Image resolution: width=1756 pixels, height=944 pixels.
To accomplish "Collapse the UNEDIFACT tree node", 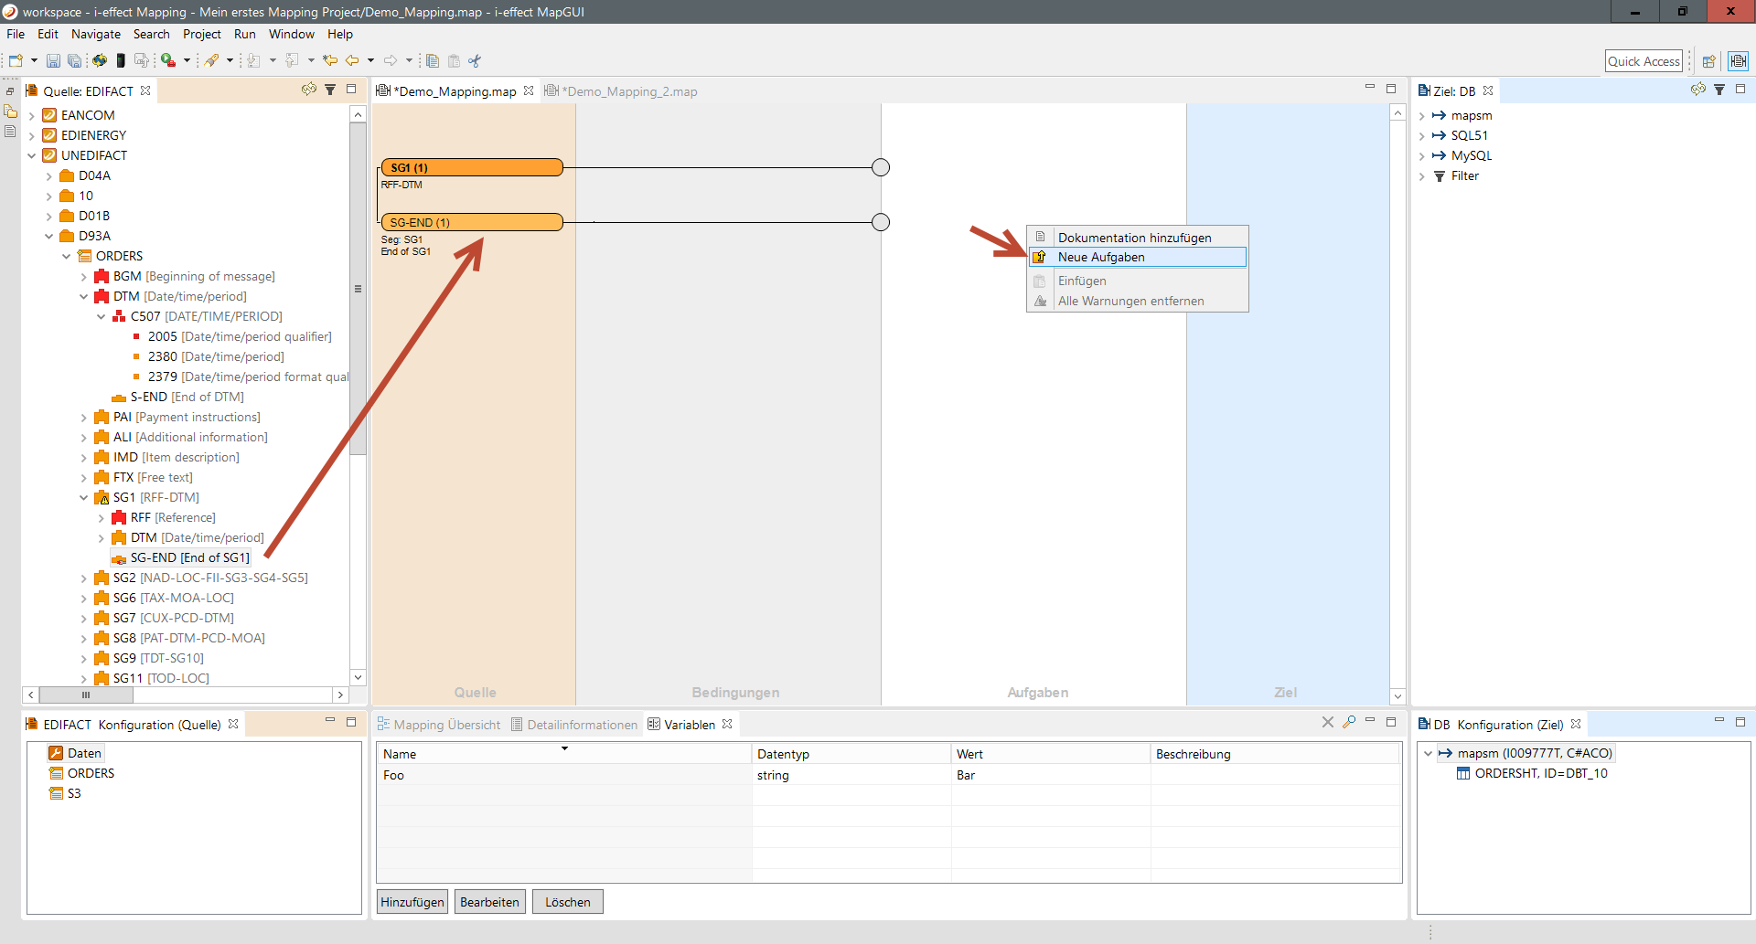I will click(x=32, y=155).
